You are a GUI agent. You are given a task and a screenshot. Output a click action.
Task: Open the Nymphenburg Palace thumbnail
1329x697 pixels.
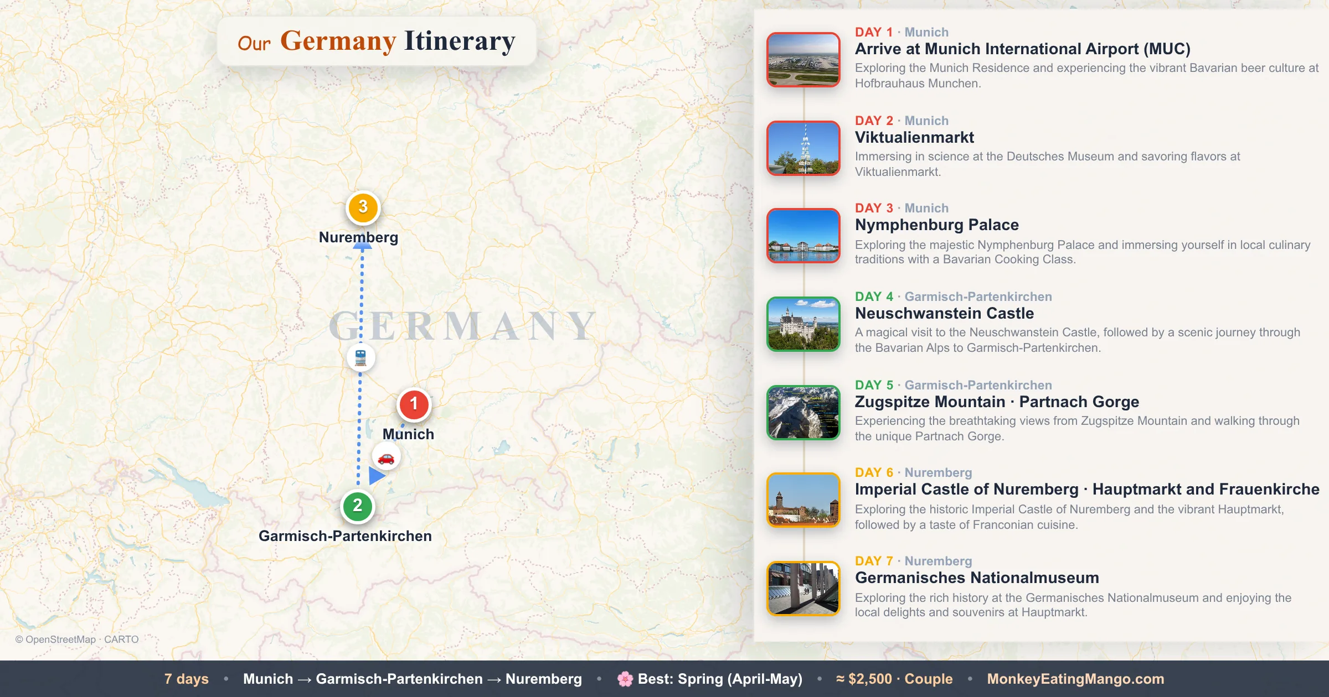803,236
